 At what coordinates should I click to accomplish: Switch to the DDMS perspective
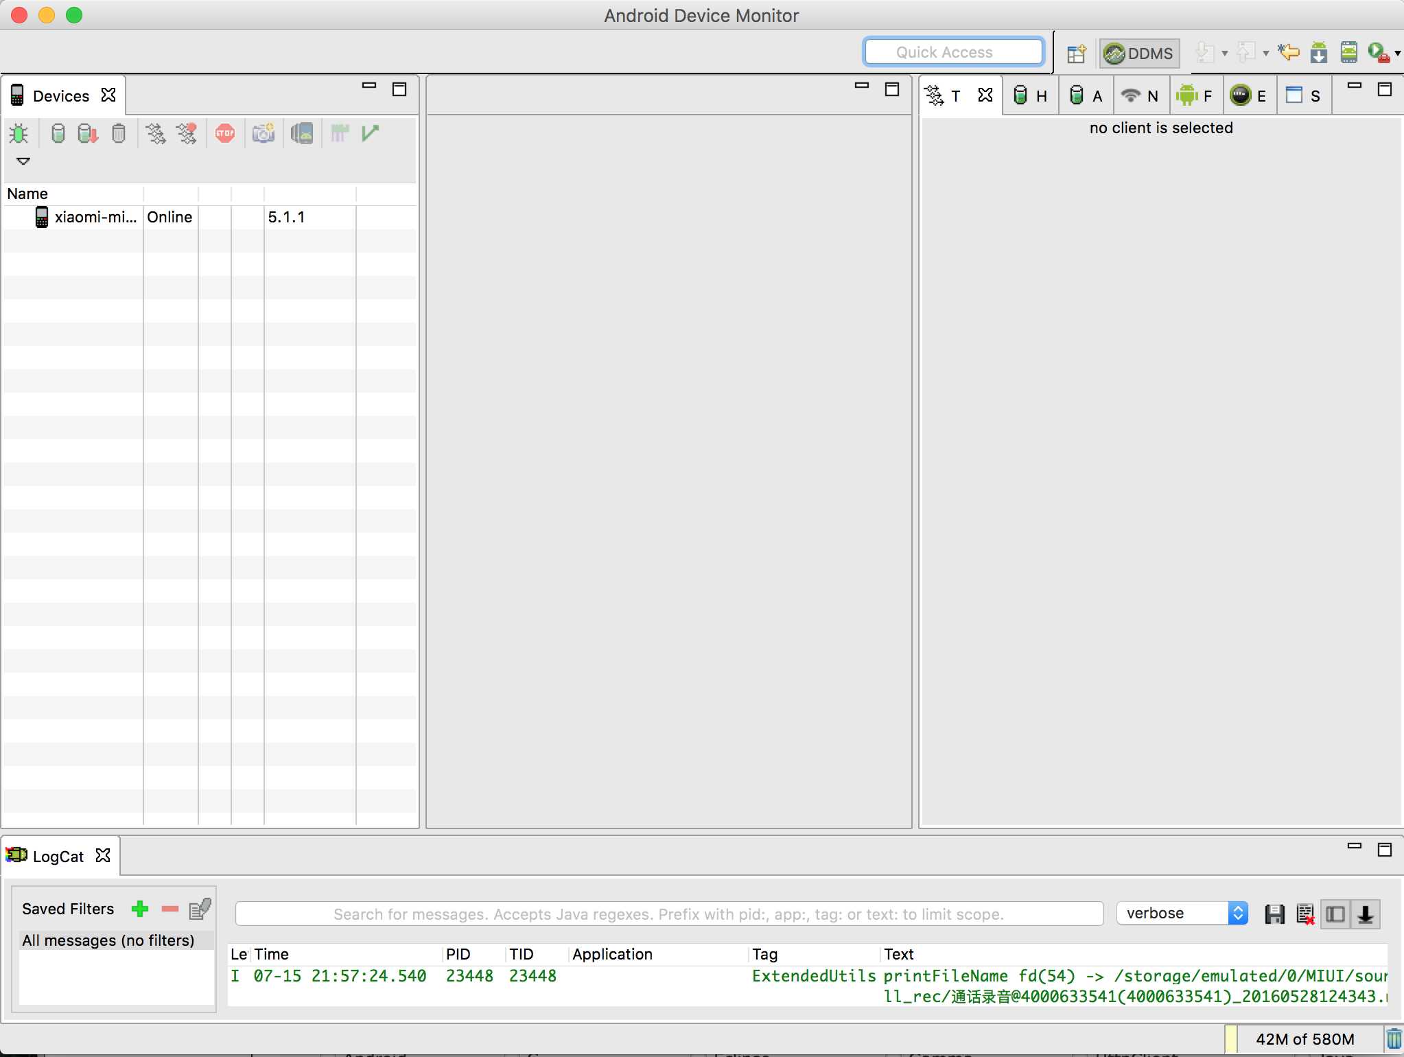1139,53
